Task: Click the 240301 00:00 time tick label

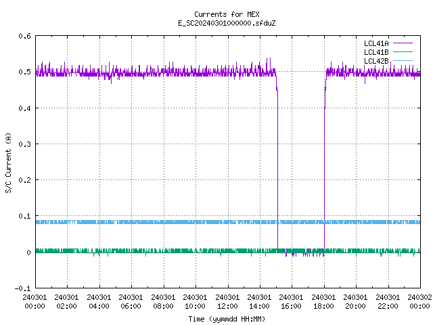Action: click(x=35, y=302)
